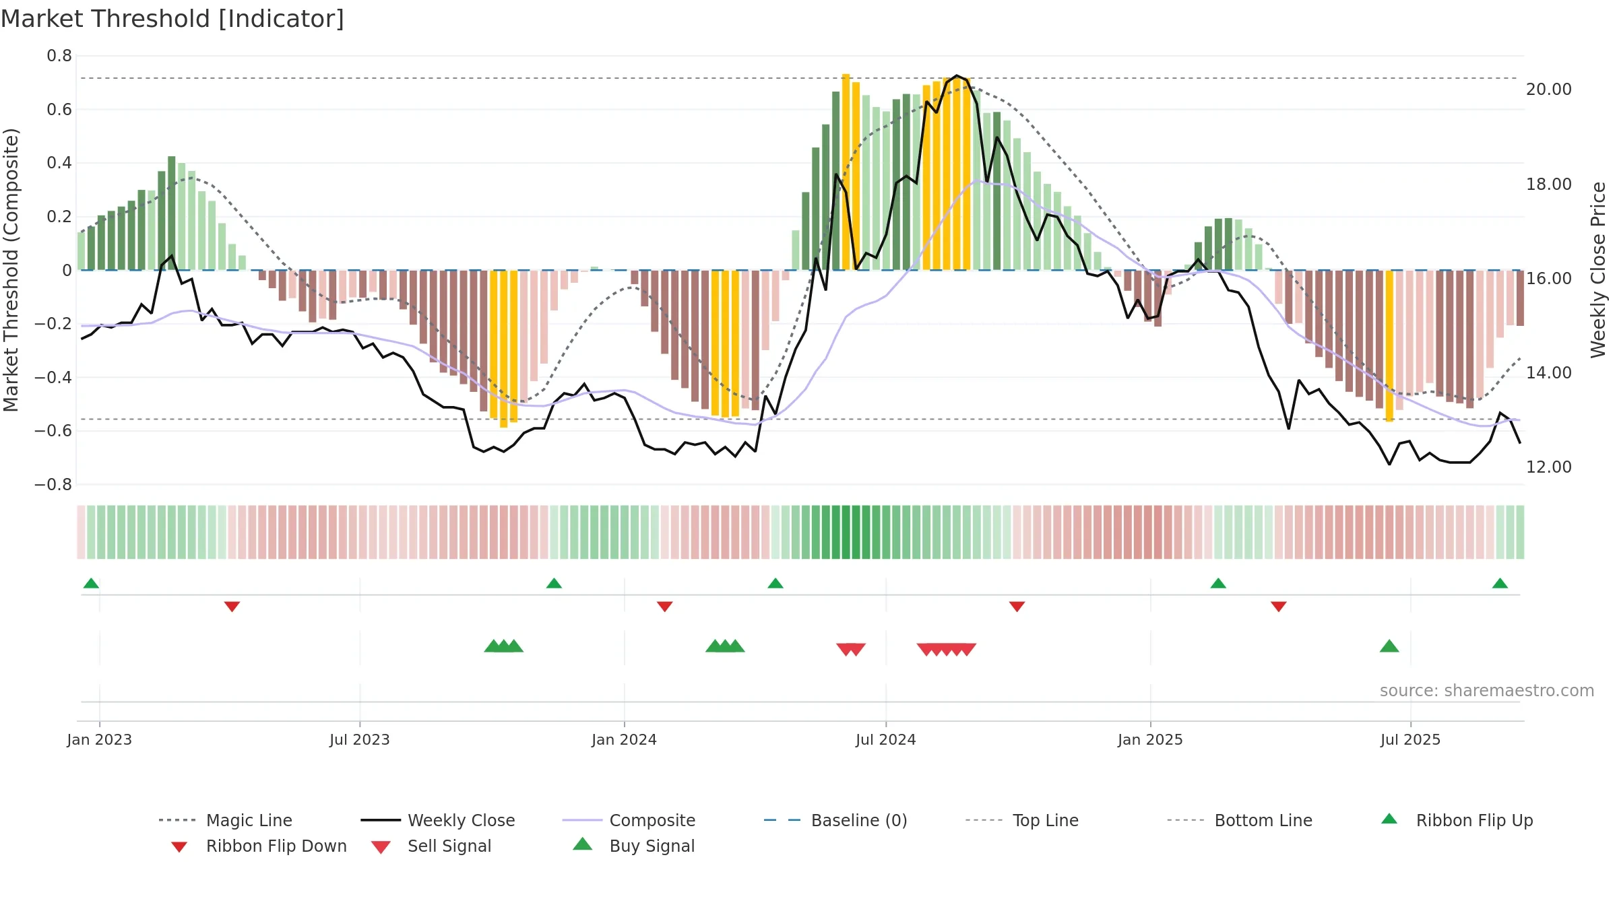Image resolution: width=1617 pixels, height=909 pixels.
Task: Click ribbon flip down marker near April 2025
Action: (1279, 607)
